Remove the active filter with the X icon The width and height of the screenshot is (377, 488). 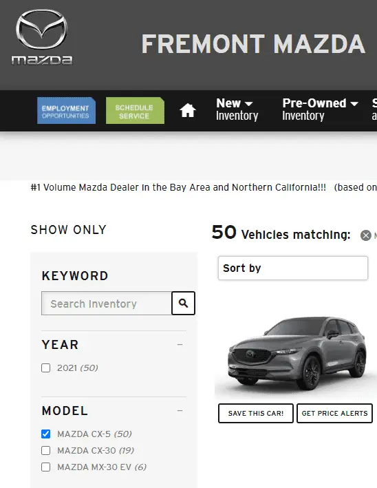[366, 235]
